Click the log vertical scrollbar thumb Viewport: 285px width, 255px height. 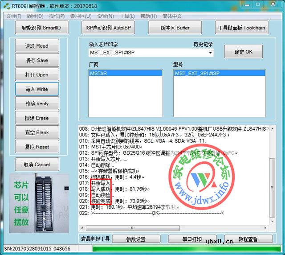pyautogui.click(x=272, y=188)
